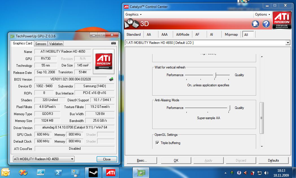
Task: Toggle the Triple buffering checkbox
Action: pos(157,143)
